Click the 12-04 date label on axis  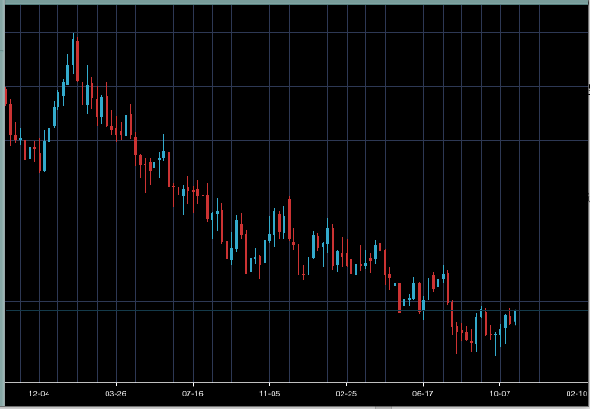(39, 394)
